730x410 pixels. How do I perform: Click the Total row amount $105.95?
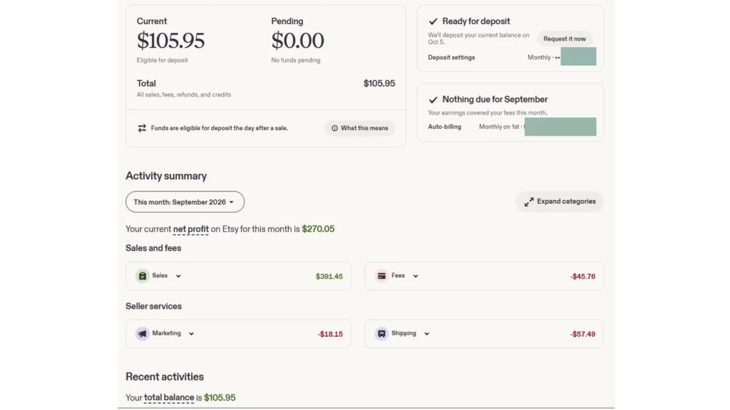[x=379, y=83]
